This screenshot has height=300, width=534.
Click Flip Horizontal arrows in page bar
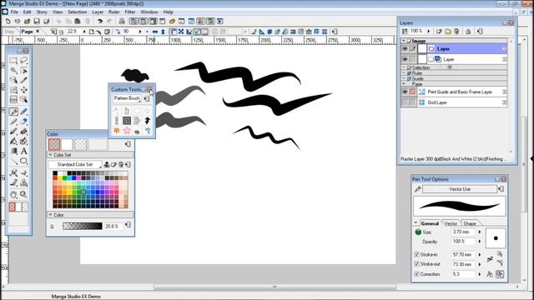pyautogui.click(x=155, y=32)
